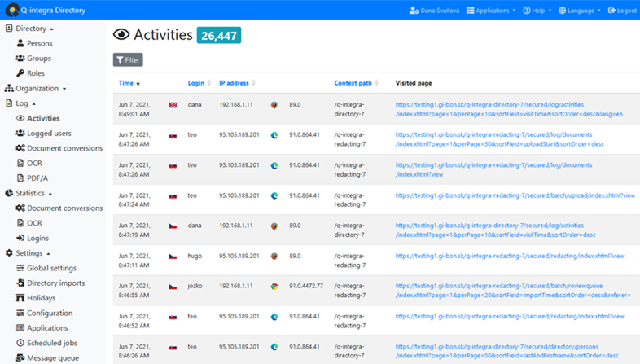Open batch/upload visited page link
640x364 pixels.
pos(515,196)
